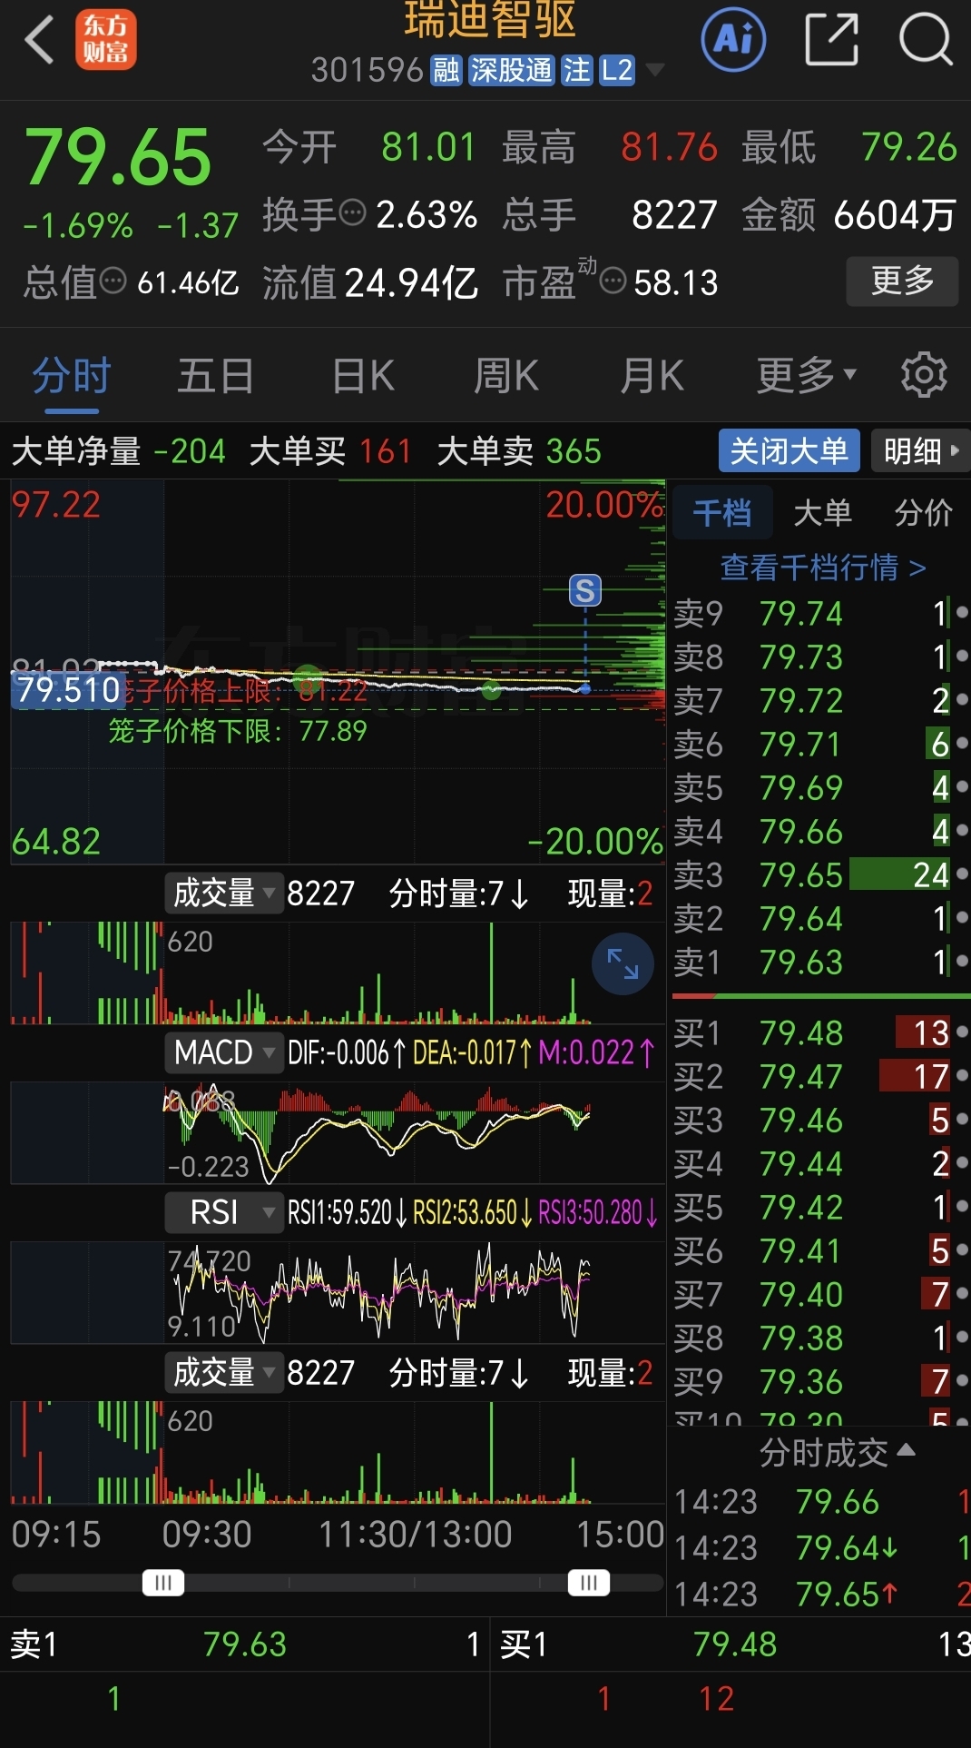Tap the S signal marker on chart
Screen dimensions: 971x1748
point(585,591)
